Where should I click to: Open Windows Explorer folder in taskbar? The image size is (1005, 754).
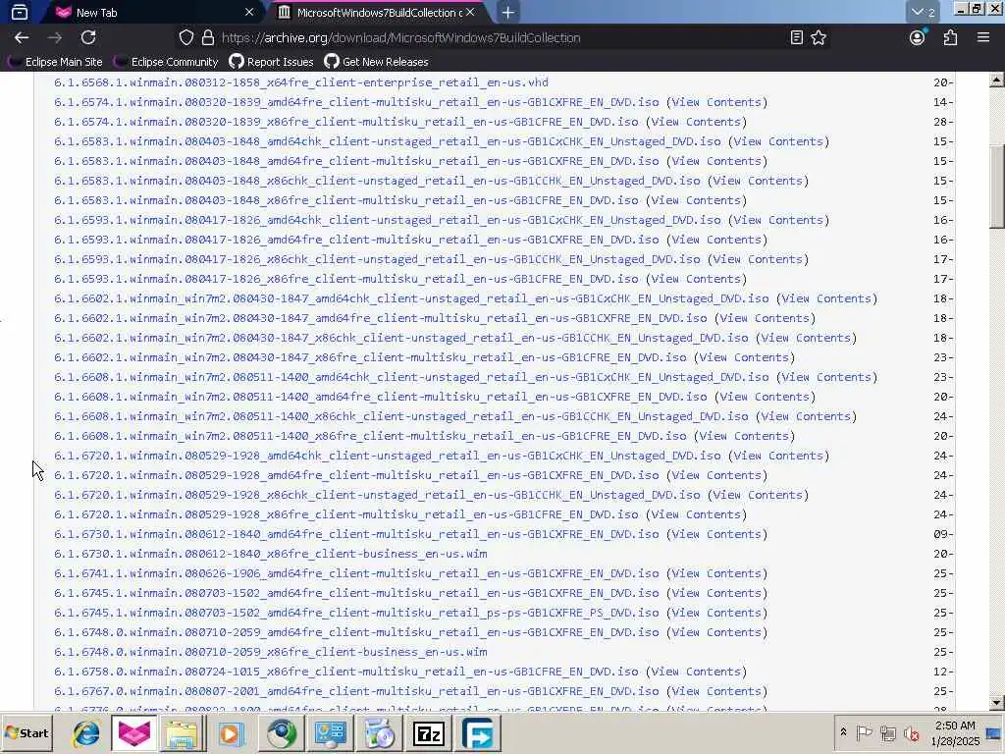[x=182, y=733]
